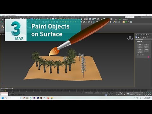Select the Geometry category icon

(x=136, y=37)
